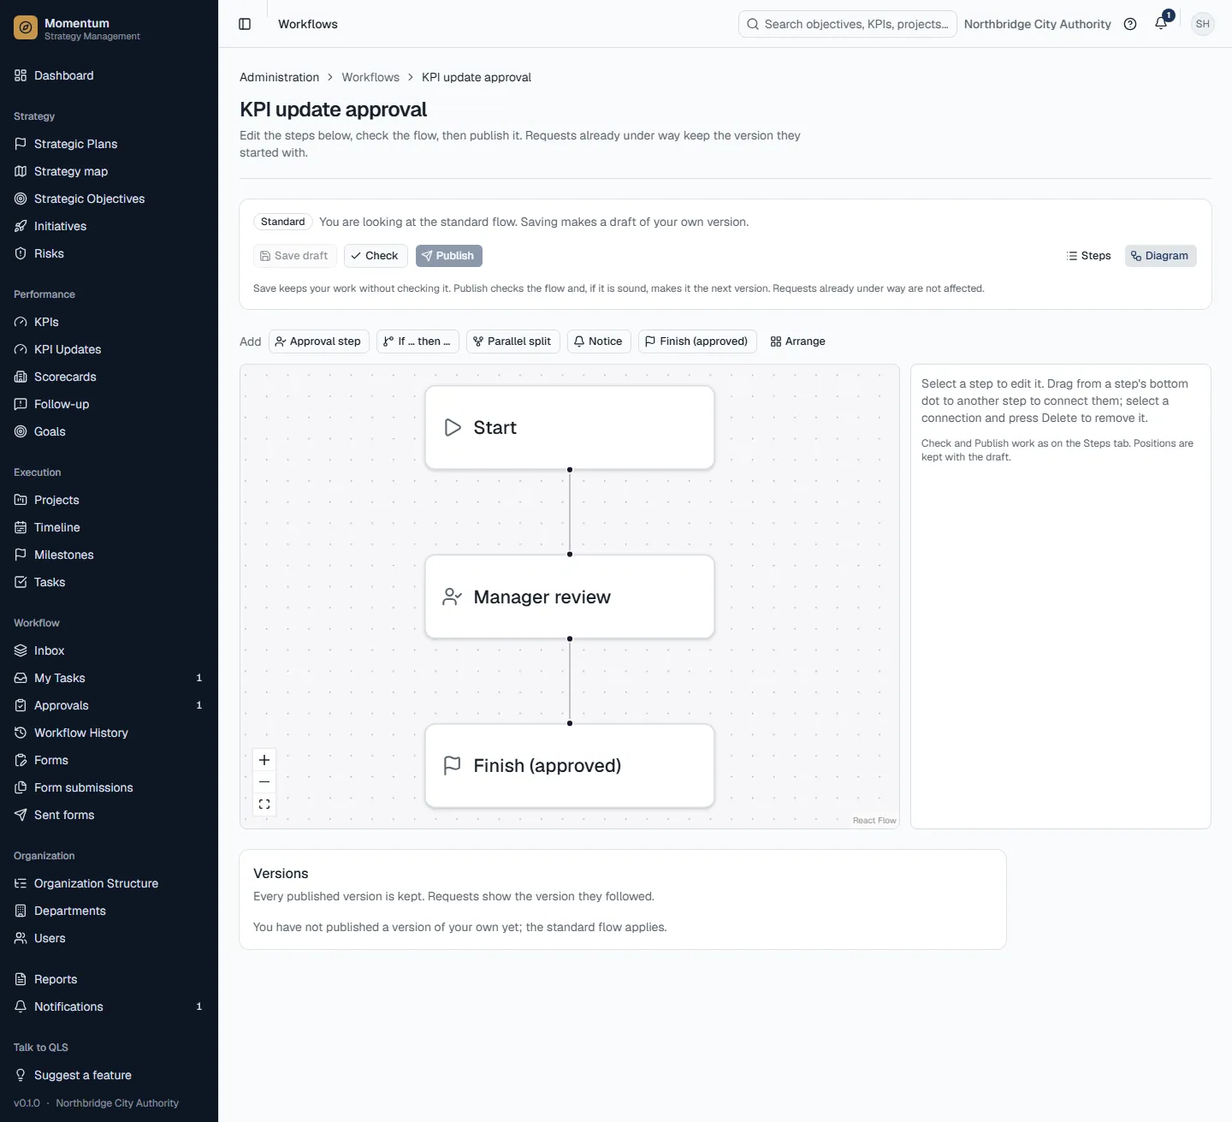Add a Finish (approved) step from toolbar
This screenshot has width=1232, height=1122.
tap(698, 341)
